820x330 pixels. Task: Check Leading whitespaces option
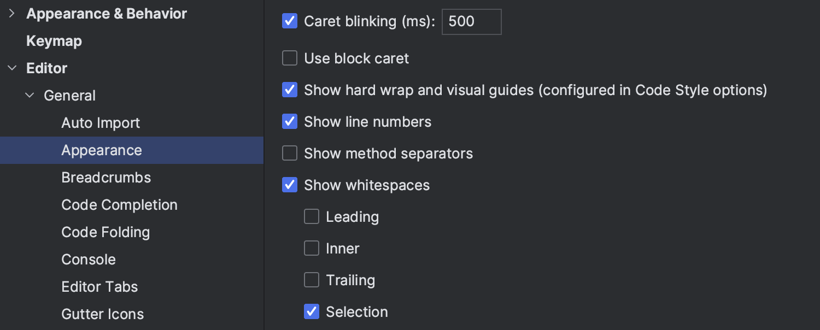point(312,216)
